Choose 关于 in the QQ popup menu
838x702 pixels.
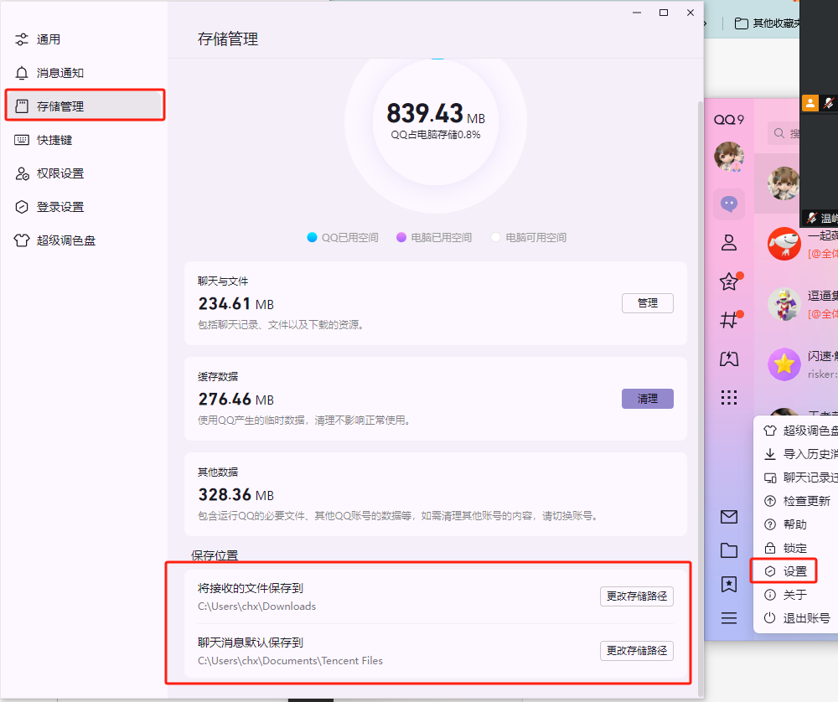(x=798, y=595)
